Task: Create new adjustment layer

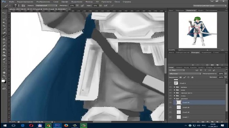Action: click(208, 122)
